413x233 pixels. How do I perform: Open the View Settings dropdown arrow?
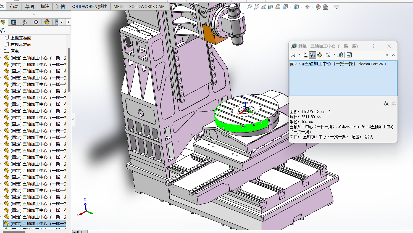pos(342,7)
